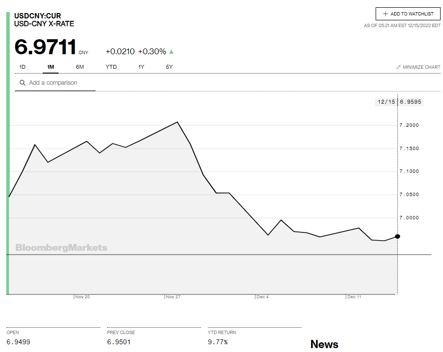Click the Dec 4 date on the x-axis
Image resolution: width=443 pixels, height=352 pixels.
(262, 297)
